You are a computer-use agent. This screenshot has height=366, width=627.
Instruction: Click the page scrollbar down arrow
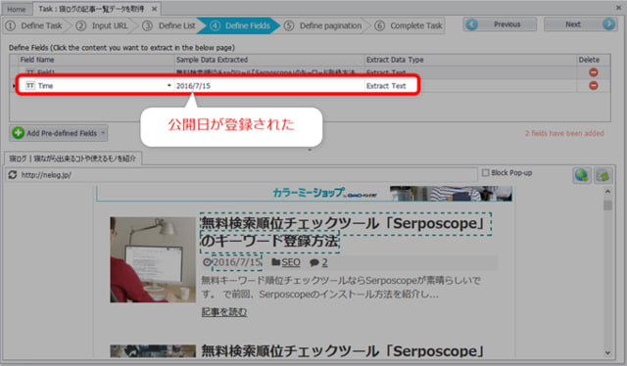(607, 353)
